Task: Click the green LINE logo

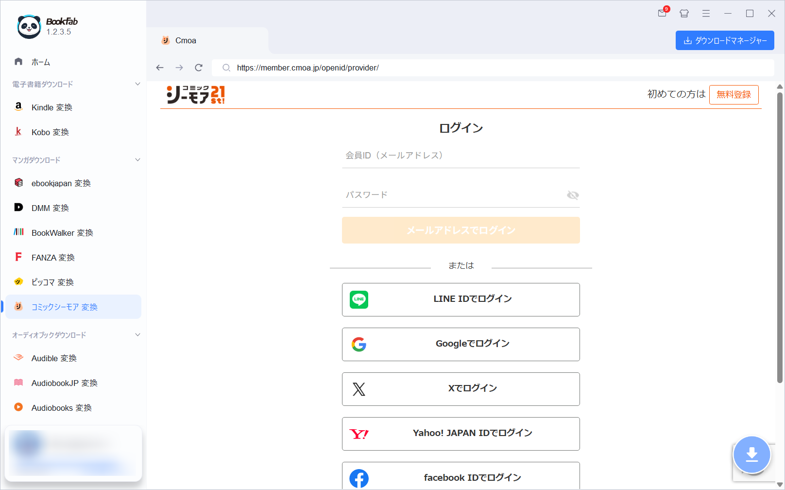Action: tap(359, 299)
